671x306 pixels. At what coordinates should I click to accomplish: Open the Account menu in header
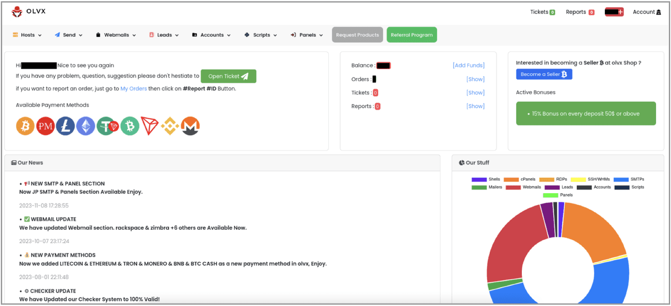coord(647,12)
